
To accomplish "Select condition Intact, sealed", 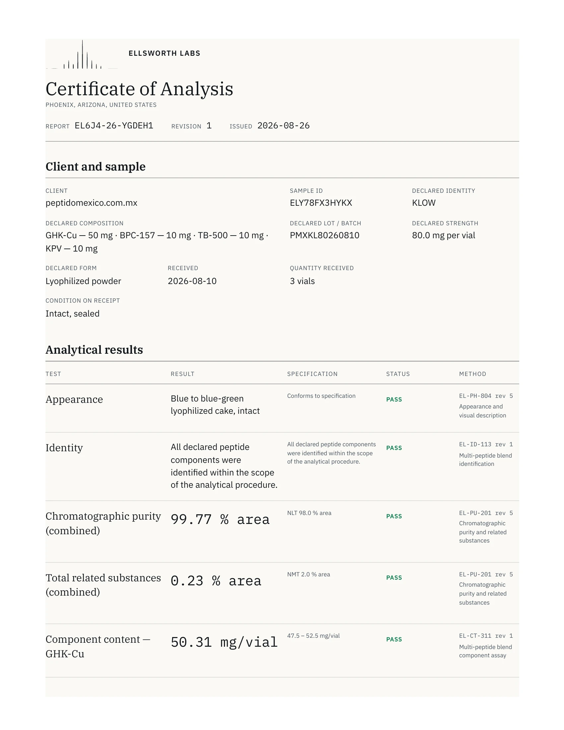I will 73,314.
